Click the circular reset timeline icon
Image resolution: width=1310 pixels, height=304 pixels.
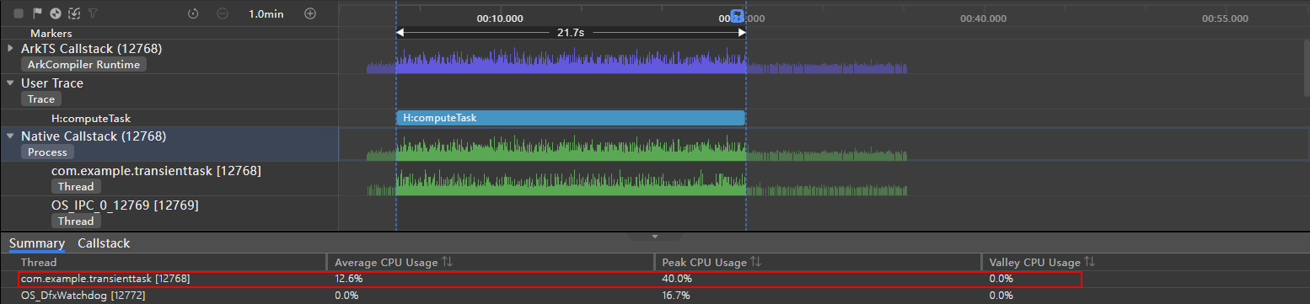[x=193, y=13]
